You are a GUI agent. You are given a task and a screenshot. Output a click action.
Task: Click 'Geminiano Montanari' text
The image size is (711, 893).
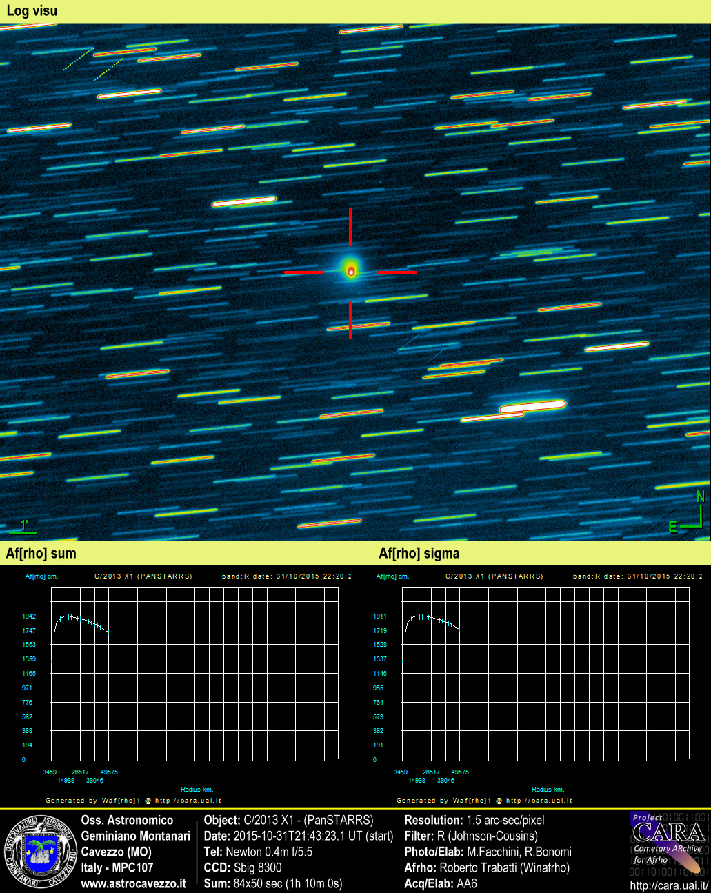(x=136, y=836)
